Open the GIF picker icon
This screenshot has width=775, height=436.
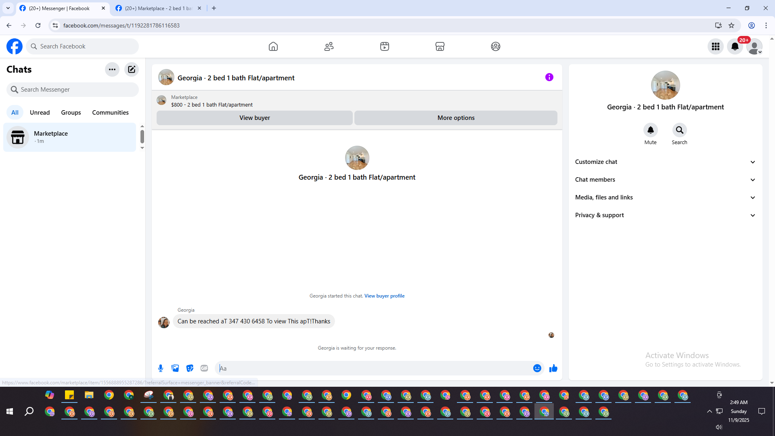pyautogui.click(x=204, y=368)
